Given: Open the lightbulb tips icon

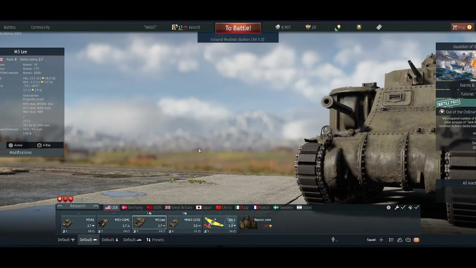Looking at the screenshot, I should 338,28.
